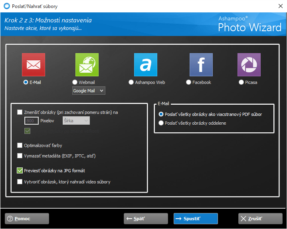
Task: Choose the Picasa radio option
Action: pyautogui.click(x=241, y=82)
